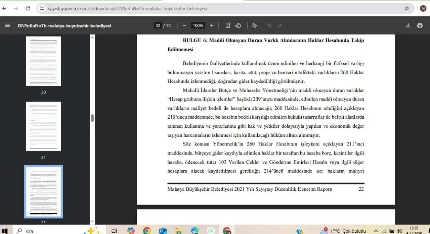The height and width of the screenshot is (234, 430).
Task: Select the draw annotation tool
Action: pyautogui.click(x=255, y=25)
